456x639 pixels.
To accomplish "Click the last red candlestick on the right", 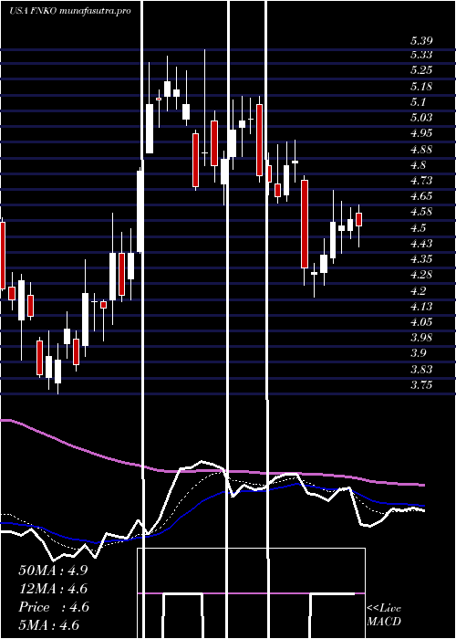I will 358,219.
